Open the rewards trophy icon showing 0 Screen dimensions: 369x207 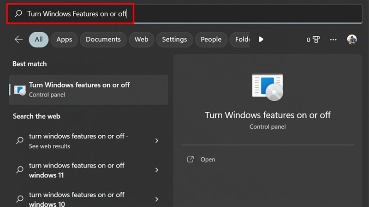coord(313,40)
